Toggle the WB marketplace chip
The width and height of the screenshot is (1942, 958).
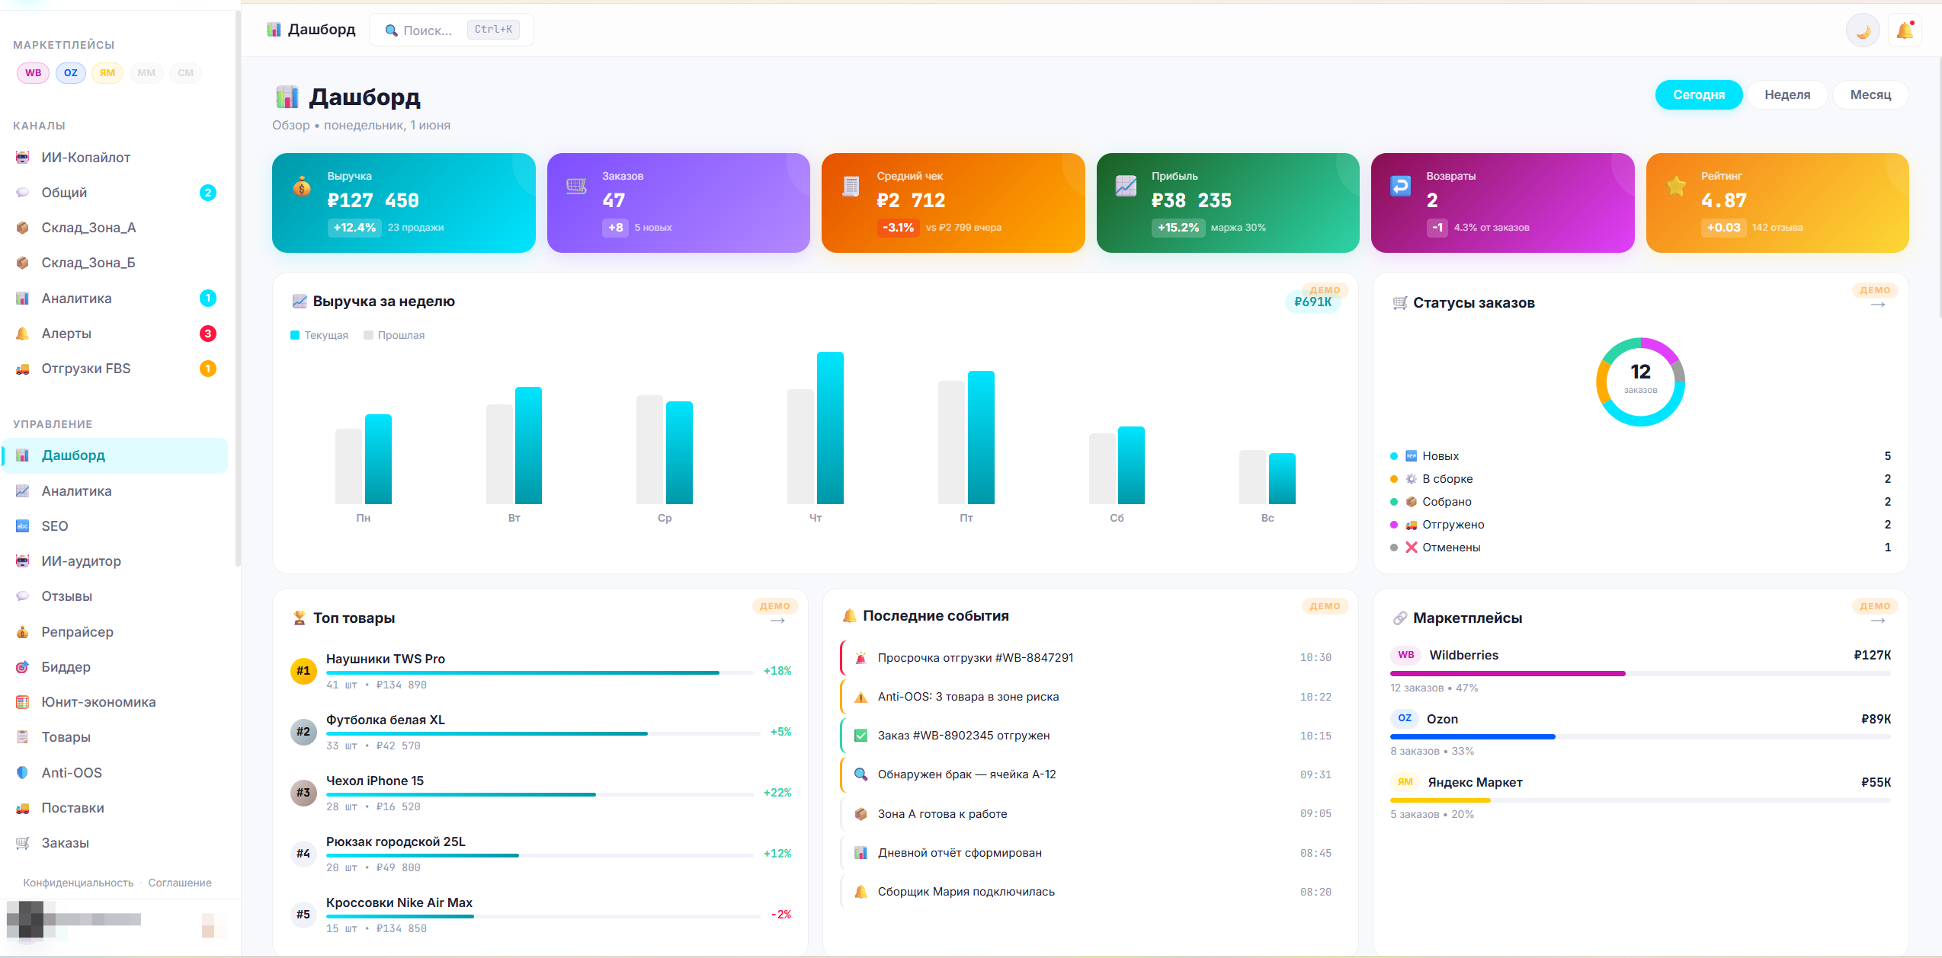[x=34, y=73]
